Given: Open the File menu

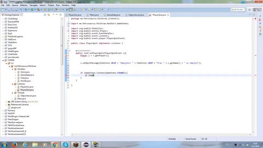Looking at the screenshot, I should pos(2,5).
